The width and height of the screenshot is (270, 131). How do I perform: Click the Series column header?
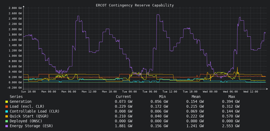click(x=16, y=97)
